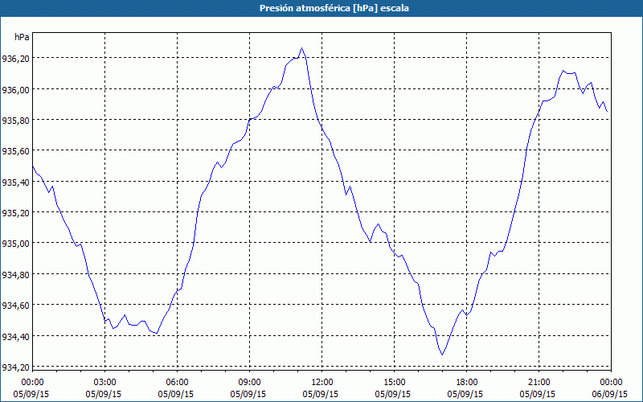The image size is (643, 402).
Task: Click the 935,40 y-axis value
Action: (14, 183)
